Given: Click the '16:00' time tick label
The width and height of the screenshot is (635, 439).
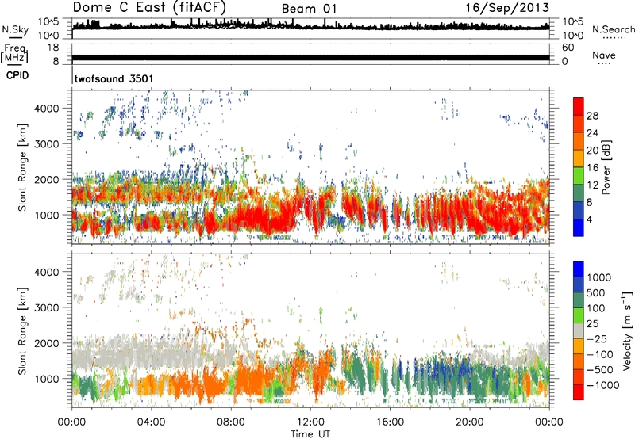Looking at the screenshot, I should pos(390,422).
